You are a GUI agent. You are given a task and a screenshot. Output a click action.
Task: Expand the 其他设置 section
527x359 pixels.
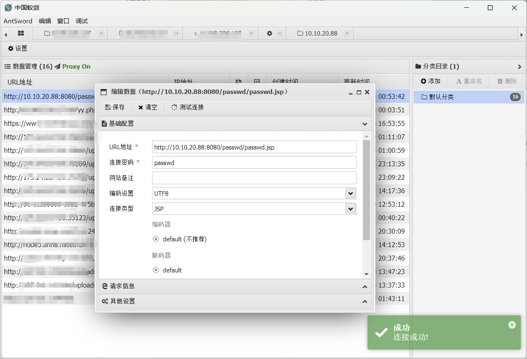coord(365,302)
